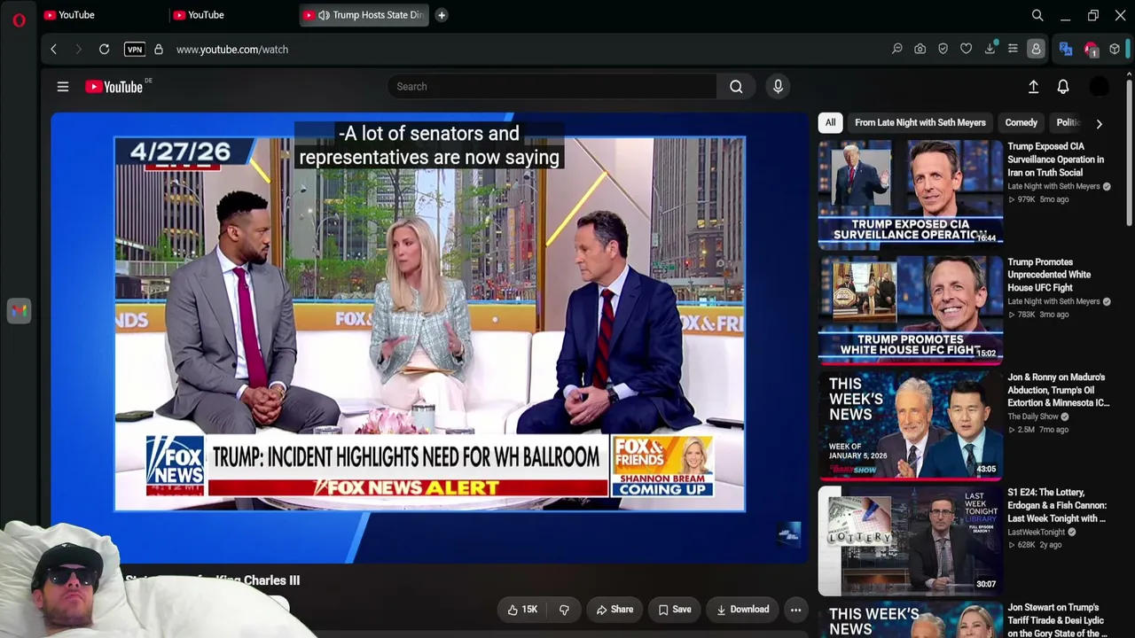Focus the YouTube search box
The width and height of the screenshot is (1135, 638).
[x=552, y=87]
